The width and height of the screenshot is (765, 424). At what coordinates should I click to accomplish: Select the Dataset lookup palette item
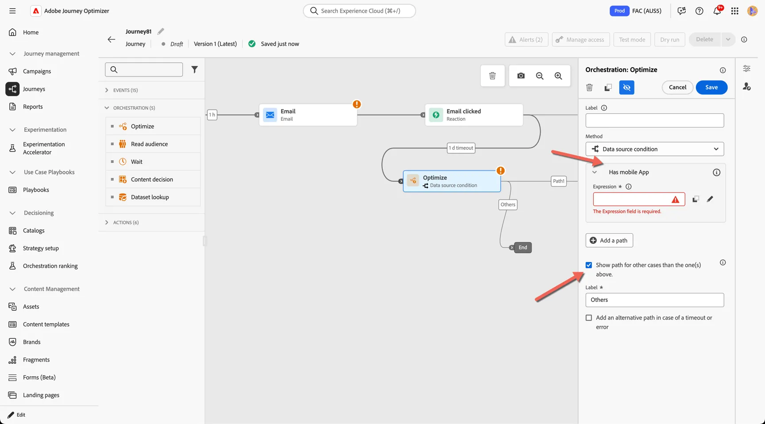click(153, 197)
